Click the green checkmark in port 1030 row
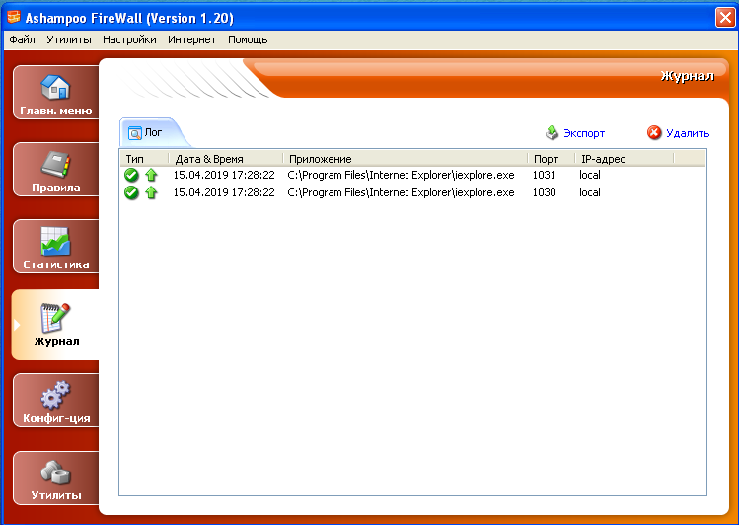 pyautogui.click(x=131, y=192)
